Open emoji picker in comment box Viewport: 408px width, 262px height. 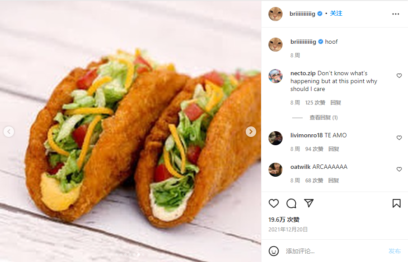coord(274,251)
